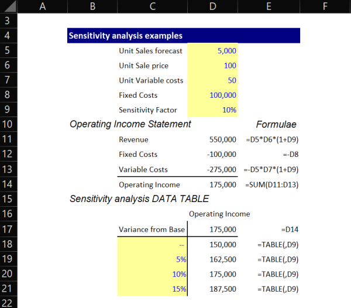Image resolution: width=351 pixels, height=308 pixels.
Task: Click the =D14 formula text cell
Action: (x=290, y=230)
